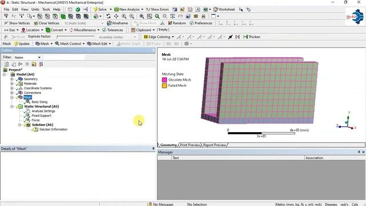This screenshot has width=366, height=206.
Task: Select the Body selection filter icon
Action: (x=63, y=16)
